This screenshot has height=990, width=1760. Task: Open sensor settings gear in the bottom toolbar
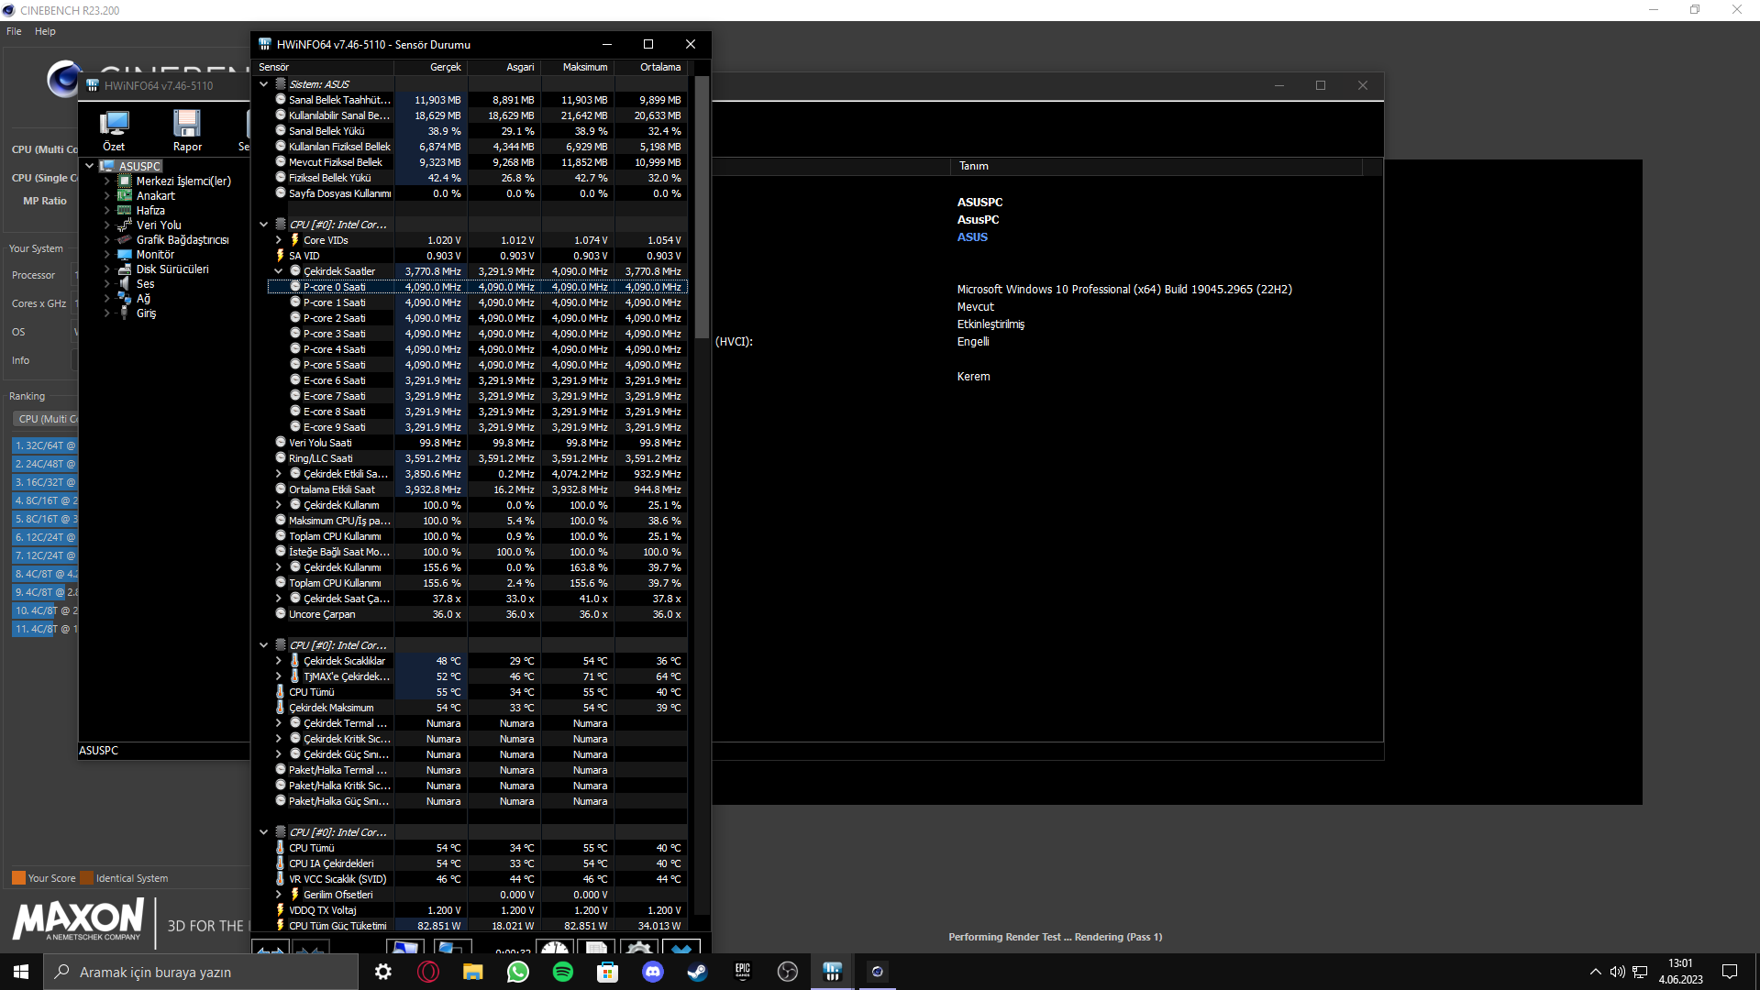(x=639, y=948)
